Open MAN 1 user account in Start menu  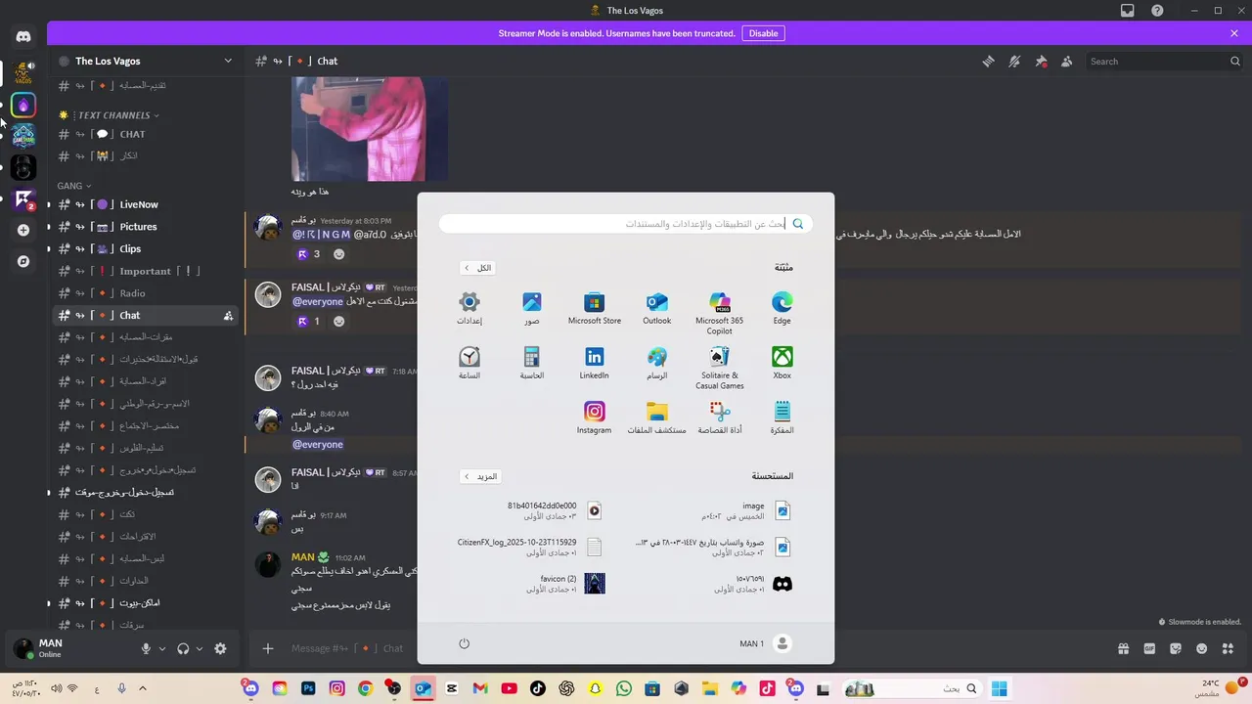coord(765,643)
